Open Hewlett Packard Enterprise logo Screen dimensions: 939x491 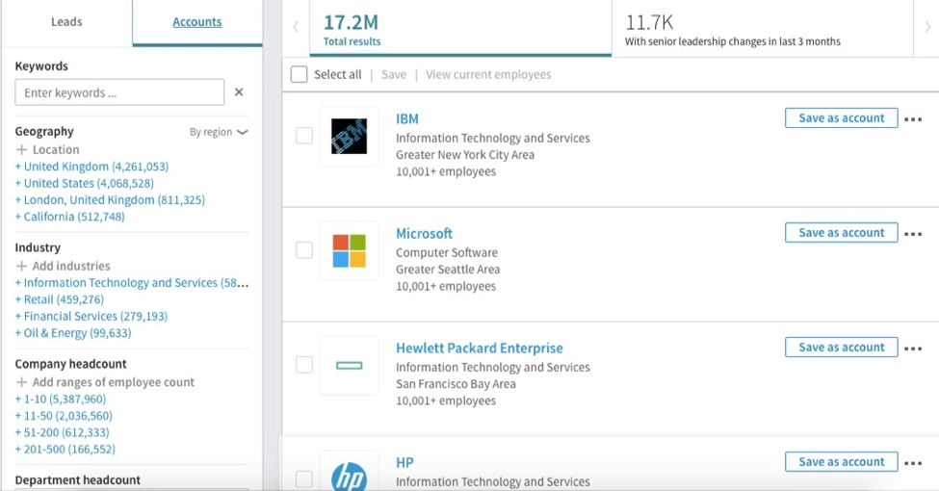coord(350,365)
